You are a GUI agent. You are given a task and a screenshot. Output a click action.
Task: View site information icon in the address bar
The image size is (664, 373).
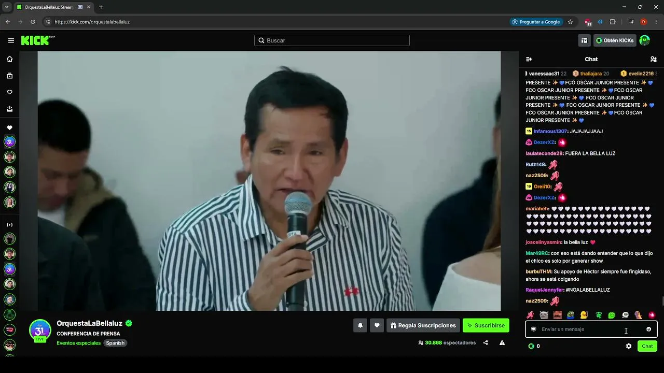click(x=47, y=22)
